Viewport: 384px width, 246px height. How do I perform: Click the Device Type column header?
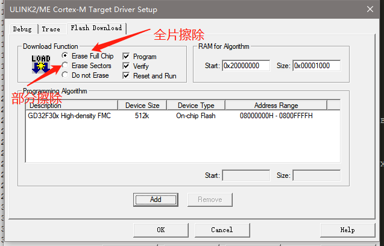tap(196, 106)
